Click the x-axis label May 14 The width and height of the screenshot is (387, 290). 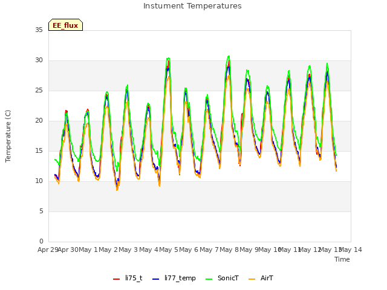tap(351, 250)
